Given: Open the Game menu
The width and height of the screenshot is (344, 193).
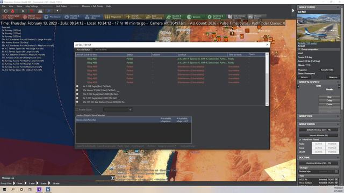Looking at the screenshot, I should click(x=19, y=6).
